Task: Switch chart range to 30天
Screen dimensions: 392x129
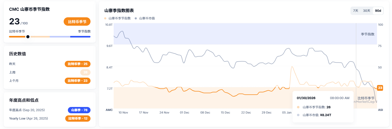Action: (366, 11)
